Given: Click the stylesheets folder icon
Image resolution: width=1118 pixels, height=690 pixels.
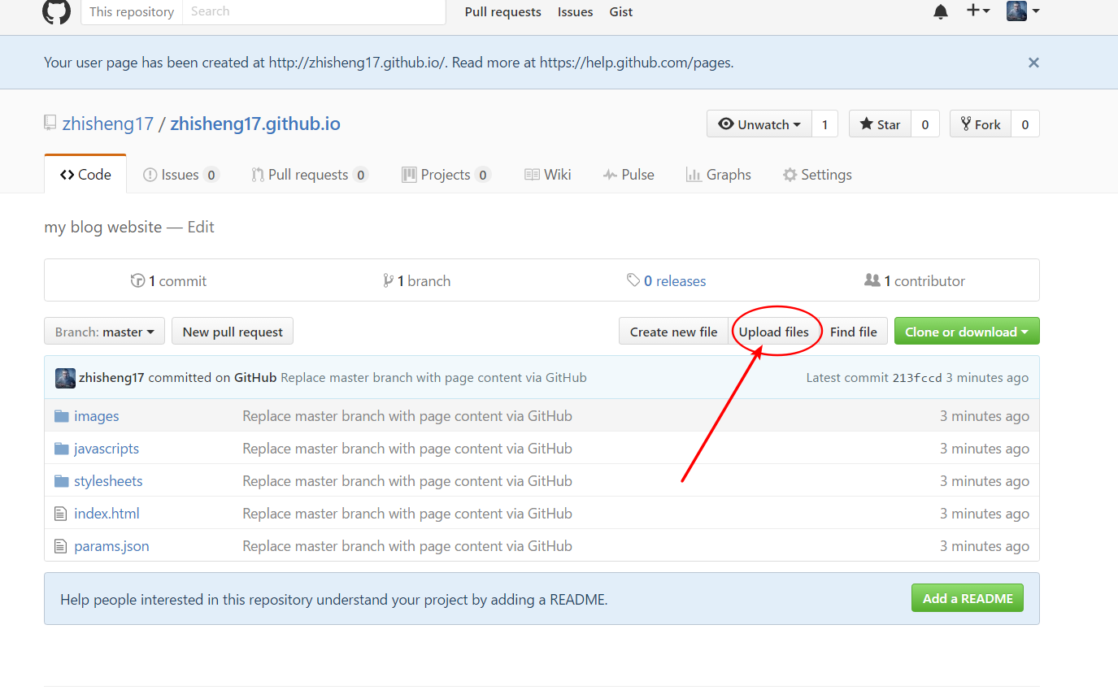Looking at the screenshot, I should 62,481.
